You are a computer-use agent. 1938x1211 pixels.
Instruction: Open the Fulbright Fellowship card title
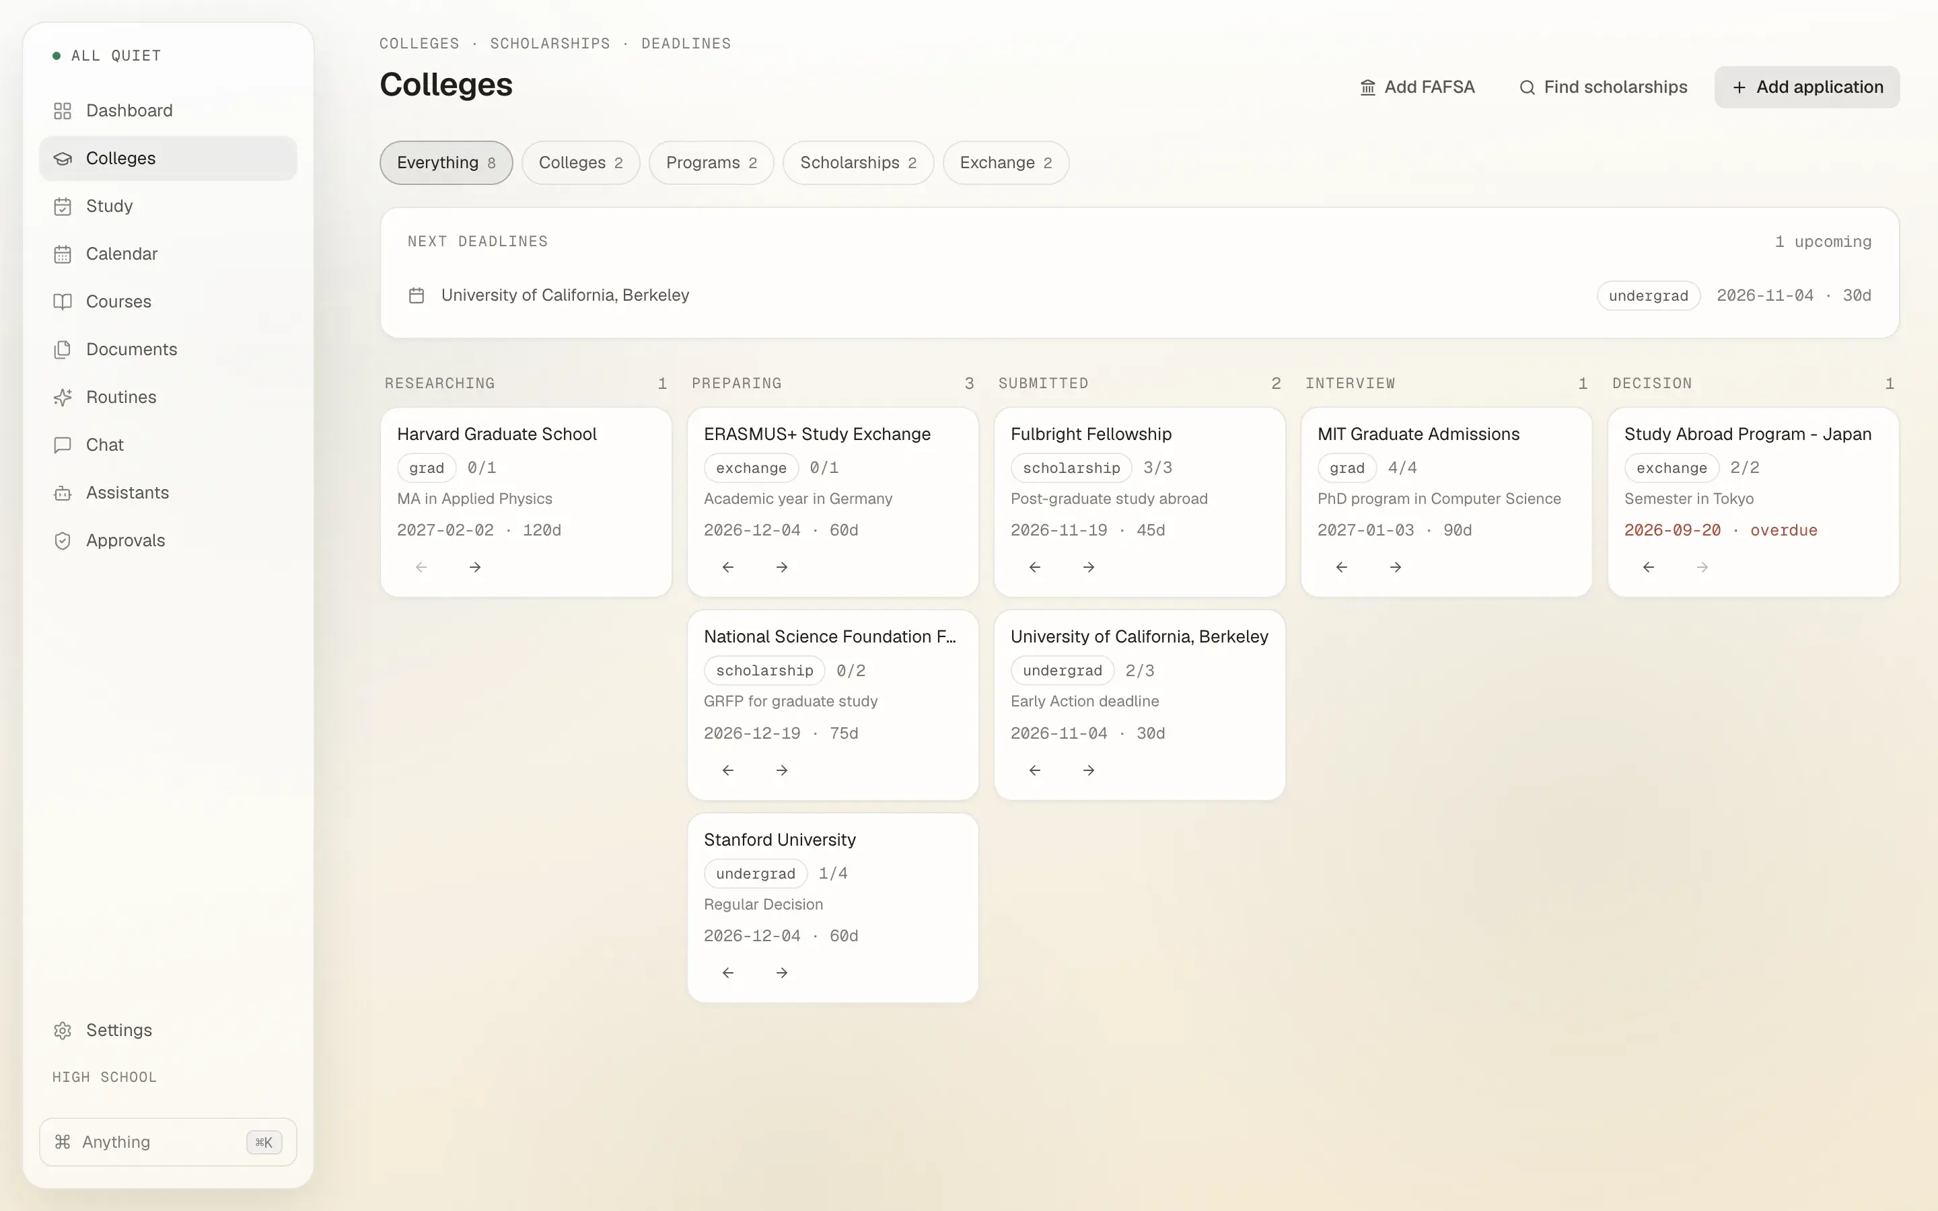tap(1091, 434)
